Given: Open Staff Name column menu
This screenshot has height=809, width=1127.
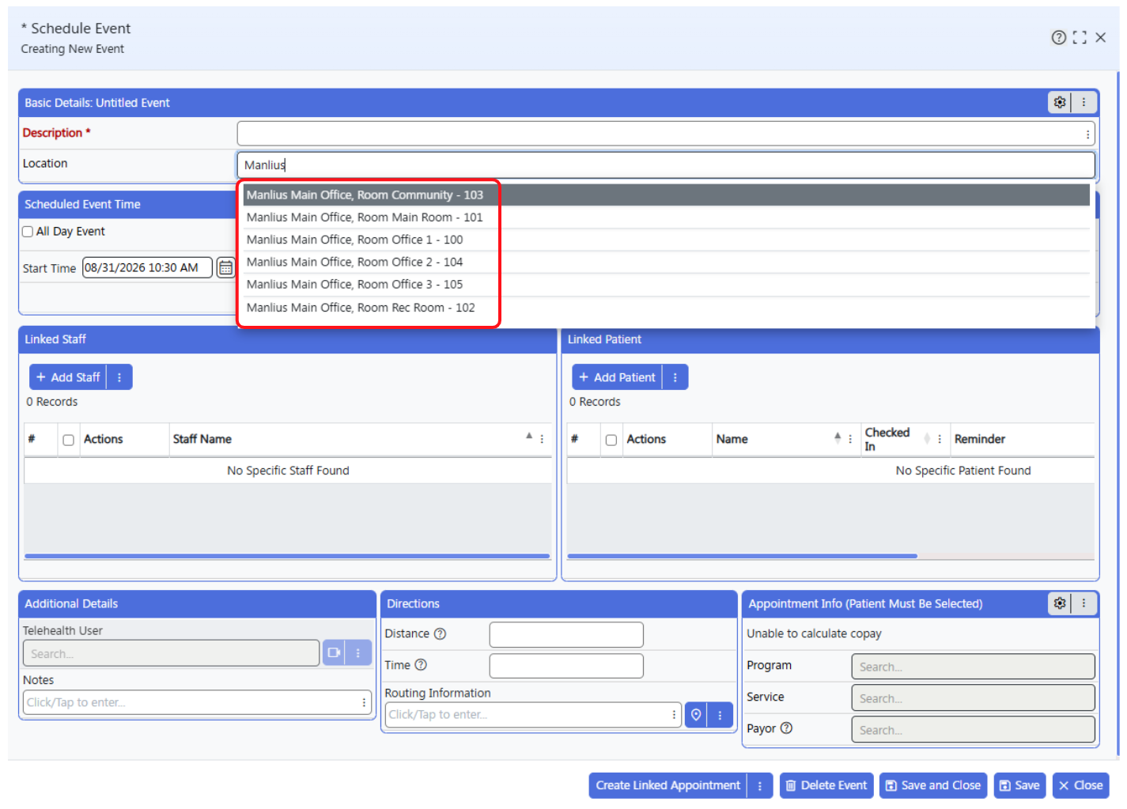Looking at the screenshot, I should (x=542, y=439).
